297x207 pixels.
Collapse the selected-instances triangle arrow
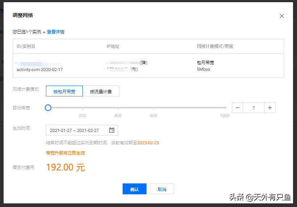pos(44,32)
